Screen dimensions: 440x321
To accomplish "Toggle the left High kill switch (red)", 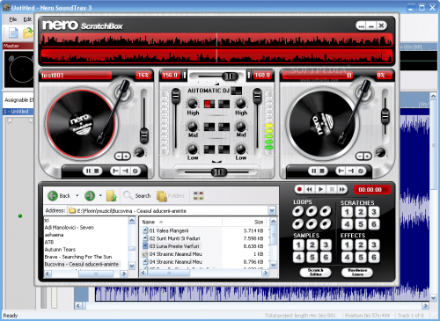I will pos(209,104).
